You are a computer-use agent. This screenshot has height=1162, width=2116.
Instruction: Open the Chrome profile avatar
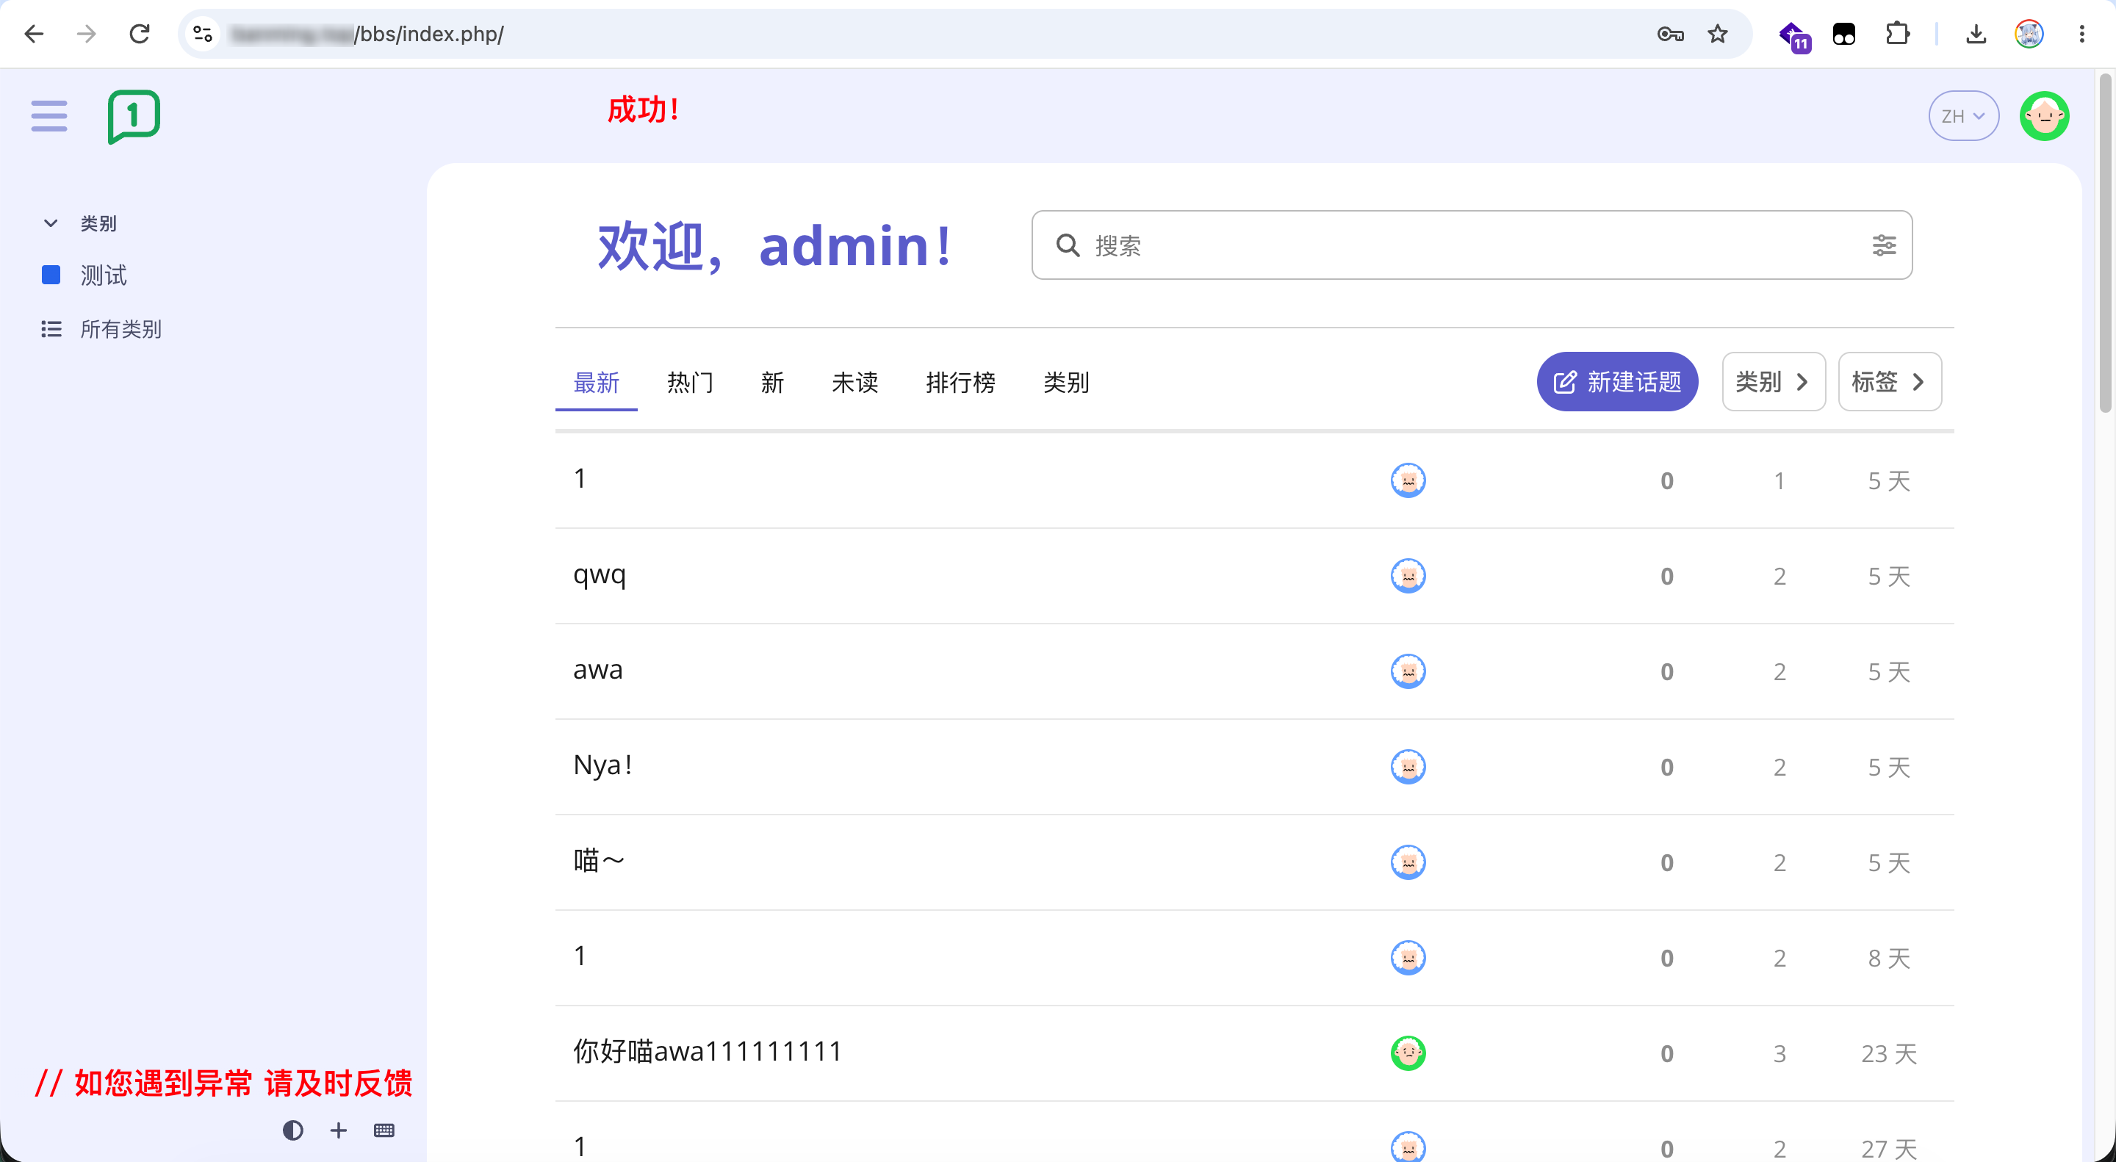(2029, 34)
